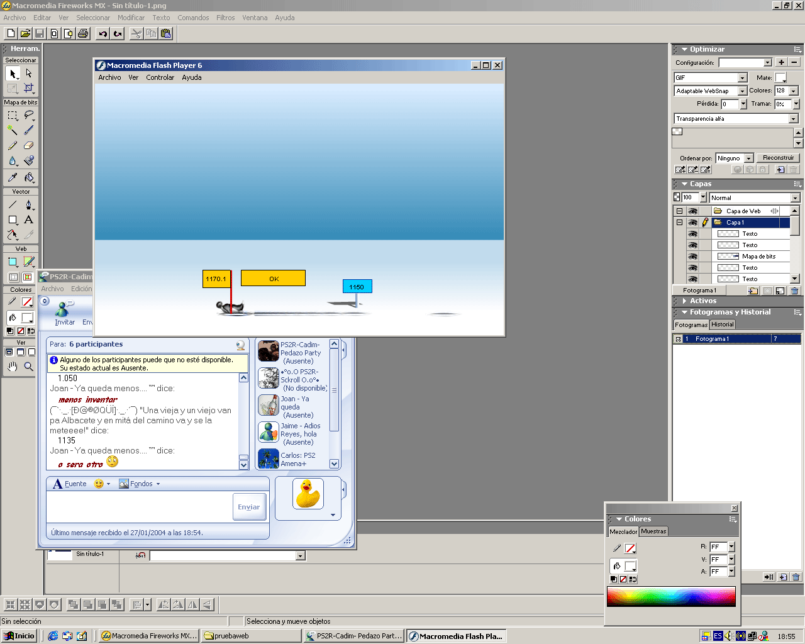Viewport: 805px width, 644px height.
Task: Collapse the Capa 1 layer group
Action: point(679,223)
